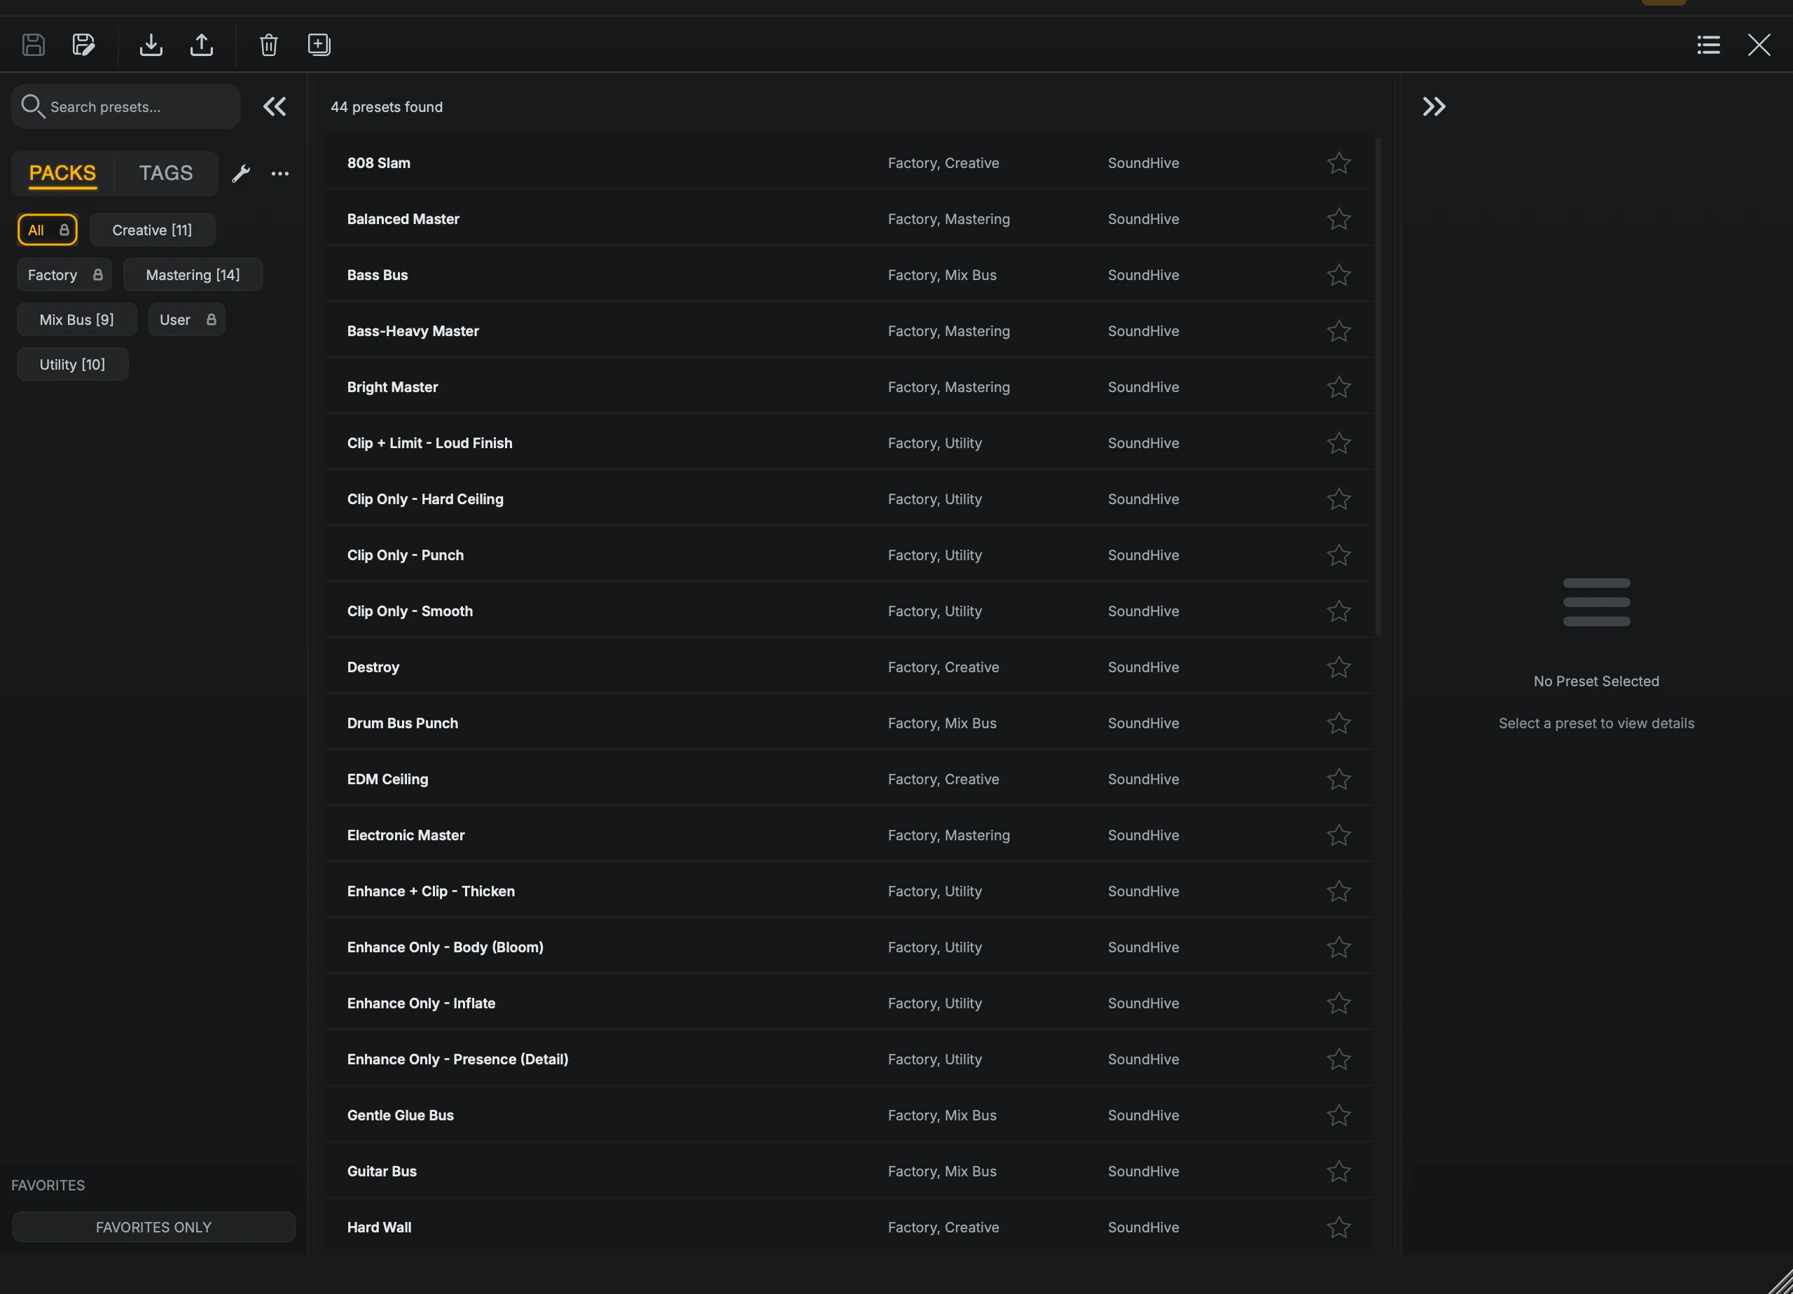The image size is (1793, 1294).
Task: Close the preset browser with X
Action: click(1759, 44)
